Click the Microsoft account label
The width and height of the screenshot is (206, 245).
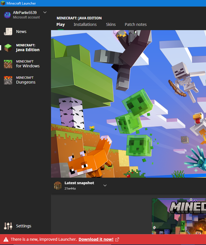(x=26, y=17)
